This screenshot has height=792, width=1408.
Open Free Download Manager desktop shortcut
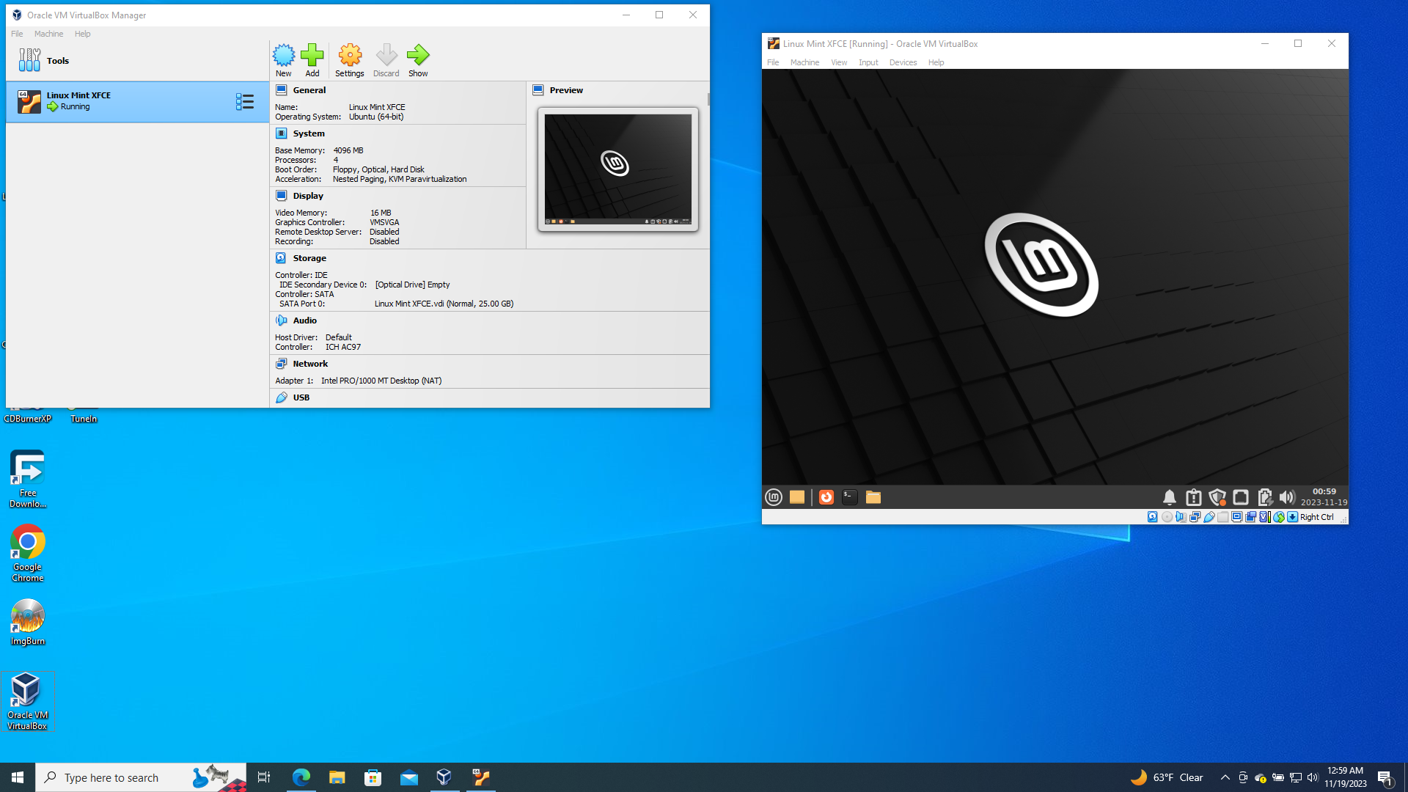tap(28, 479)
